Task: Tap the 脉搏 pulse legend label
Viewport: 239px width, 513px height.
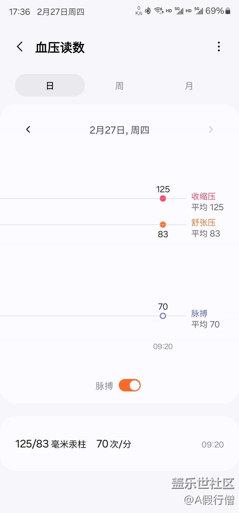Action: point(199,314)
